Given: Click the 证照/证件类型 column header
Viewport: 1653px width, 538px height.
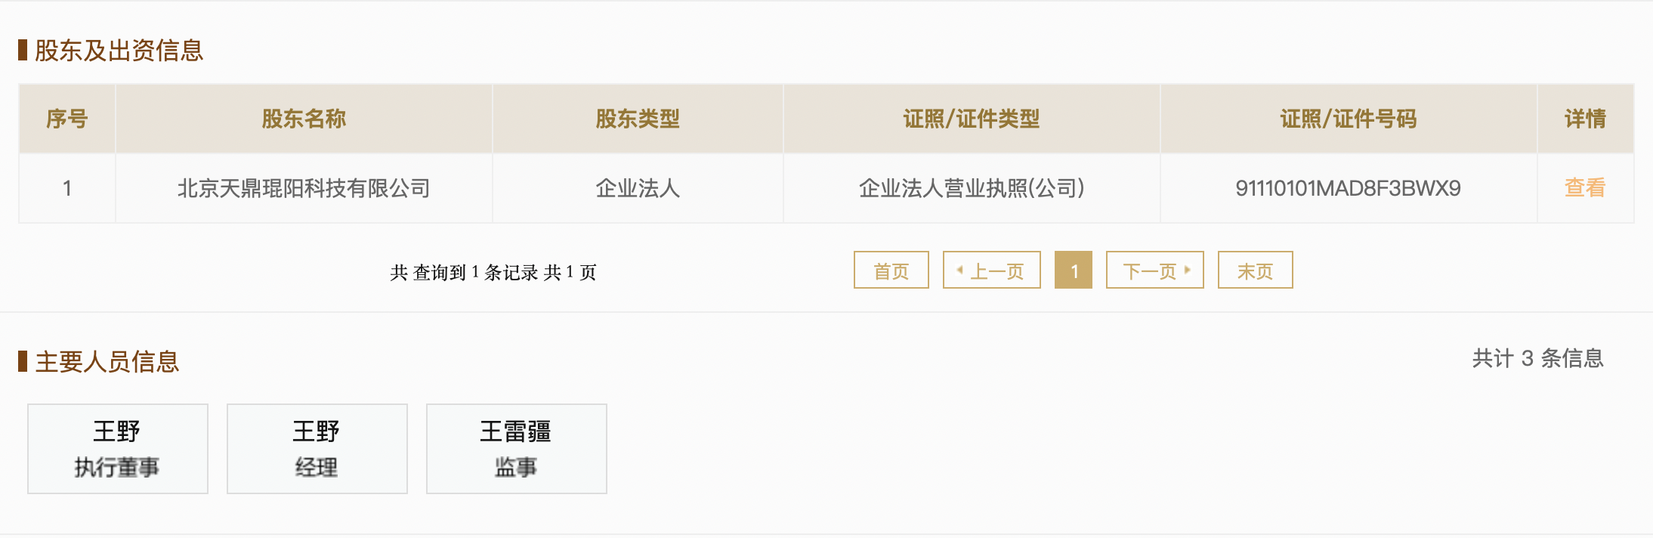Looking at the screenshot, I should (x=972, y=119).
